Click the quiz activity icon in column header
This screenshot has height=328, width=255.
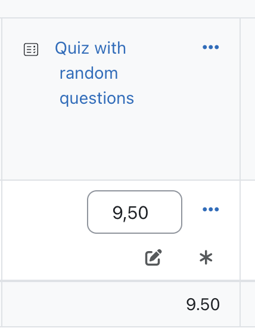point(31,49)
